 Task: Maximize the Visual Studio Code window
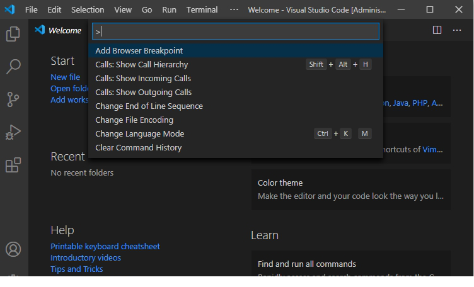point(430,9)
